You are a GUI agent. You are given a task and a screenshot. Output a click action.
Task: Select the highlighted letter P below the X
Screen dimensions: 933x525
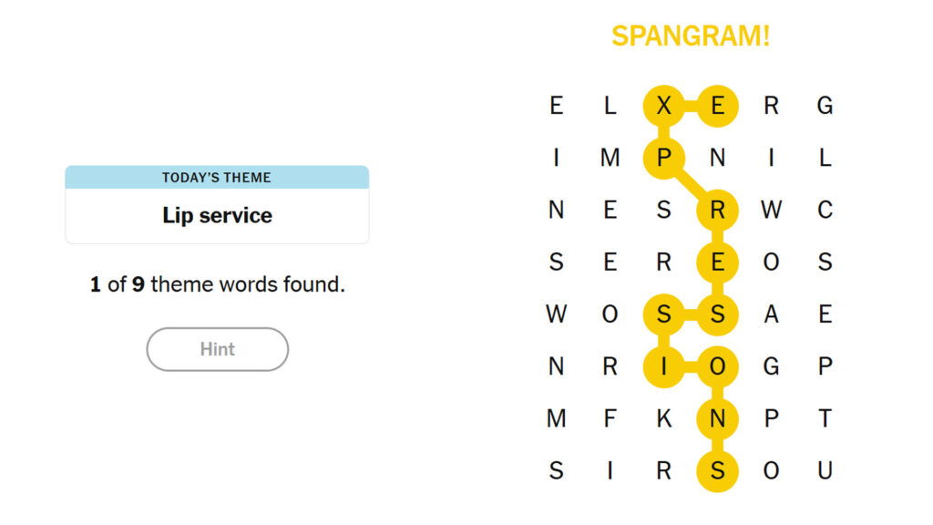click(x=663, y=158)
